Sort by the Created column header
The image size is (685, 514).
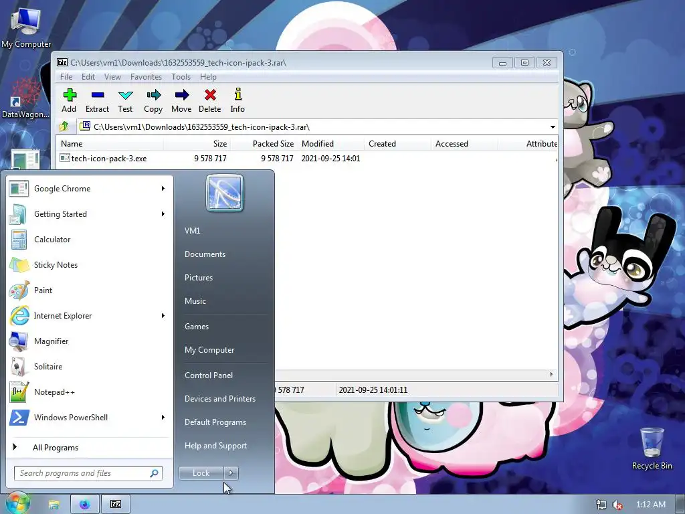(397, 144)
